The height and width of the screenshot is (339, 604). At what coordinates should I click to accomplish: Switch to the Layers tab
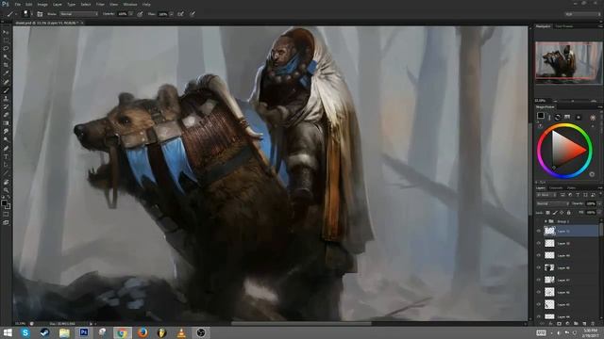[x=541, y=188]
